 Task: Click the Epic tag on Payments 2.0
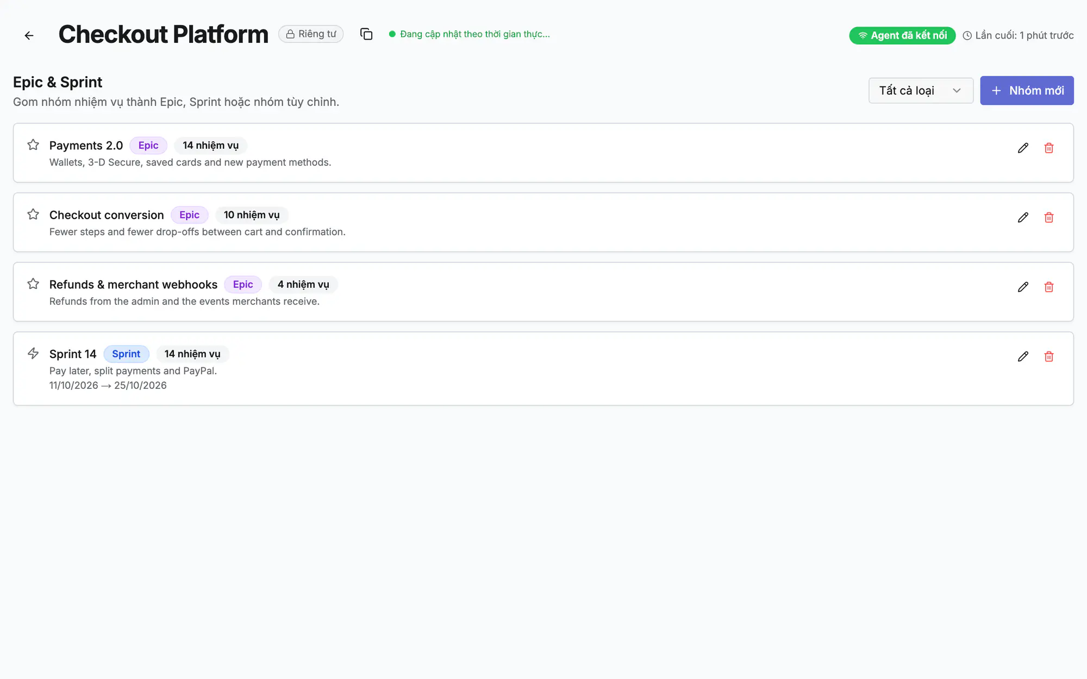pos(148,145)
